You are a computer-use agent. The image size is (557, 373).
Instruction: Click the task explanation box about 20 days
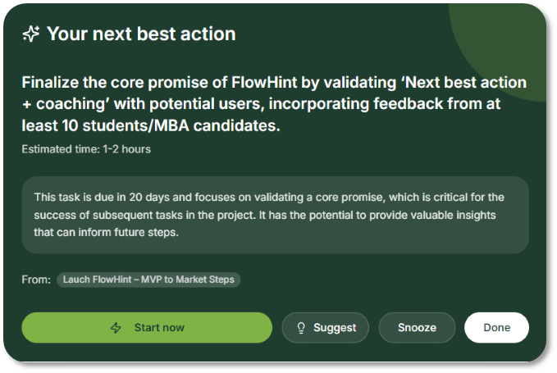click(x=275, y=215)
